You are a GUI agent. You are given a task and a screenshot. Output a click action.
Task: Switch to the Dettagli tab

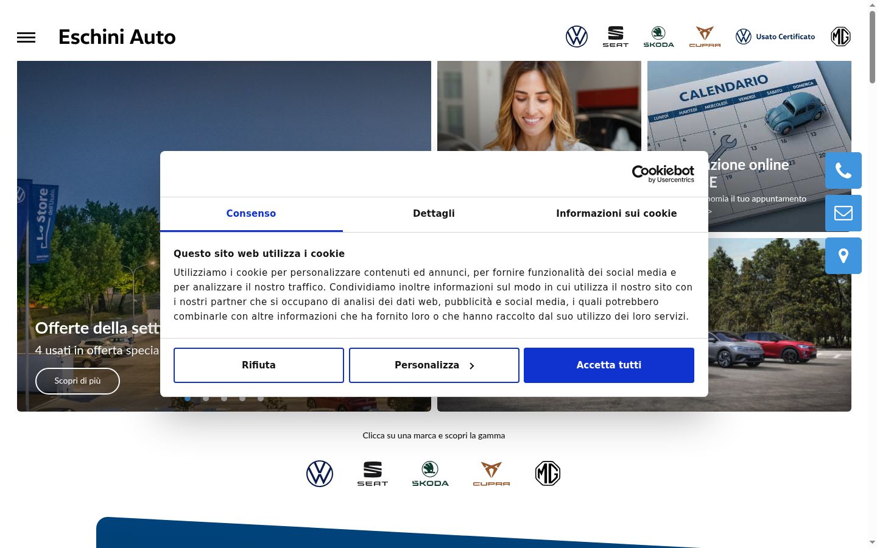[x=434, y=214]
